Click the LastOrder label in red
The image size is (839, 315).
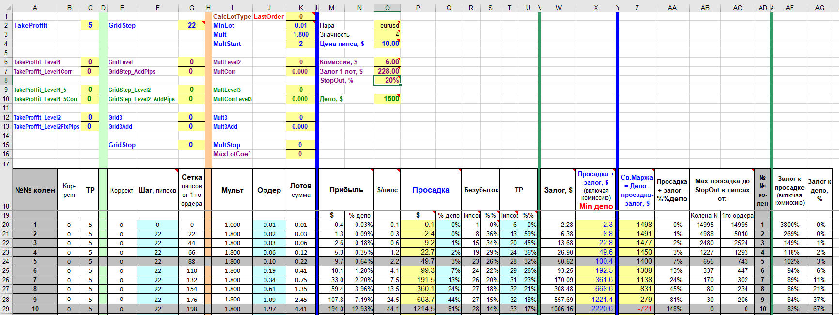[x=269, y=16]
